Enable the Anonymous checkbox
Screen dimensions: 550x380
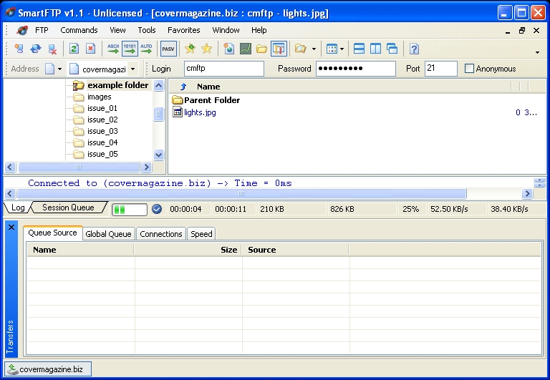click(x=469, y=69)
